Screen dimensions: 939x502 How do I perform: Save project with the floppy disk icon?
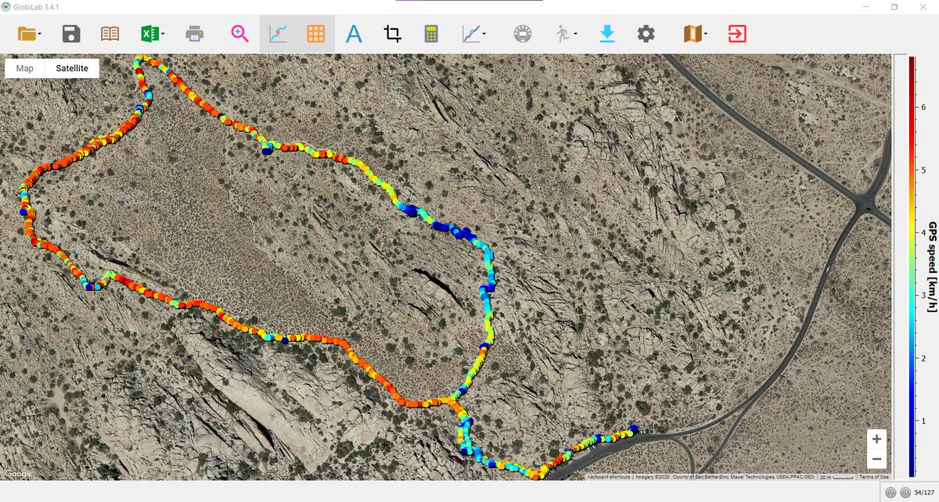[x=71, y=34]
